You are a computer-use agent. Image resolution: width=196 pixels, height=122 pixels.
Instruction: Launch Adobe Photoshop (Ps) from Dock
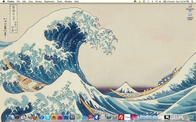(66, 117)
